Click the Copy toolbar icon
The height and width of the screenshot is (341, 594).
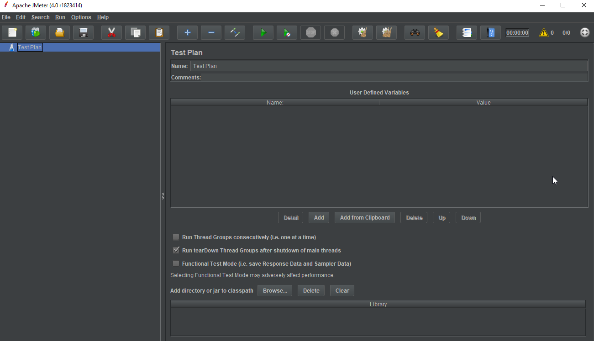136,33
